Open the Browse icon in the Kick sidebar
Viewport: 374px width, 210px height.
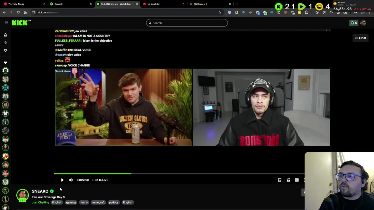pyautogui.click(x=5, y=43)
